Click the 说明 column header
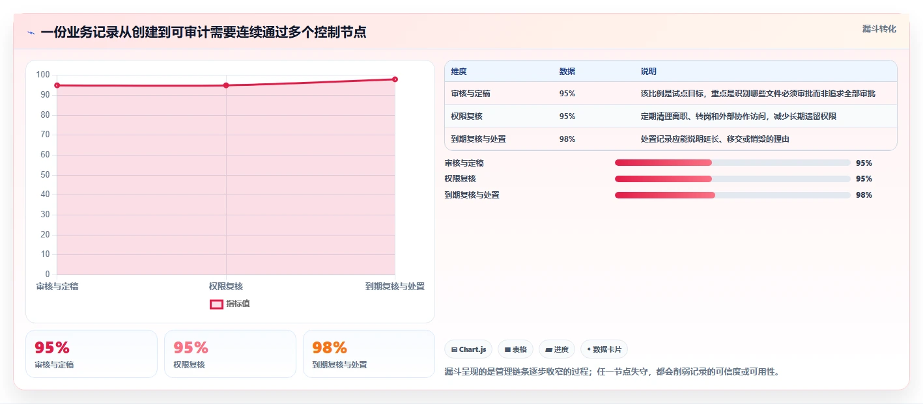 pos(649,72)
